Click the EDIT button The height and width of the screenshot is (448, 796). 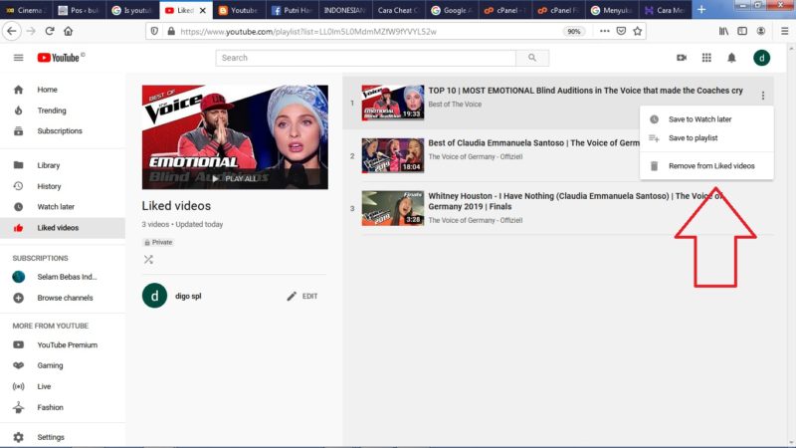pyautogui.click(x=302, y=296)
